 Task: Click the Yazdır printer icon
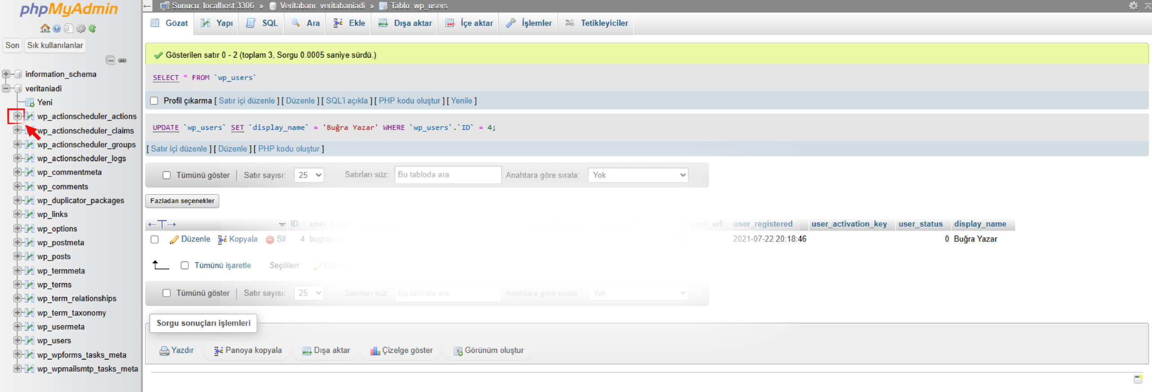[164, 351]
